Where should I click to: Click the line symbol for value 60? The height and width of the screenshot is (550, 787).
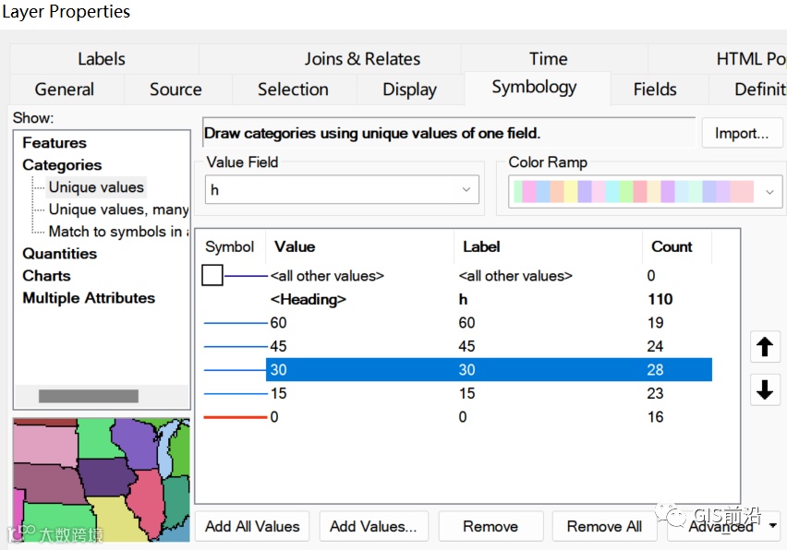pyautogui.click(x=235, y=323)
